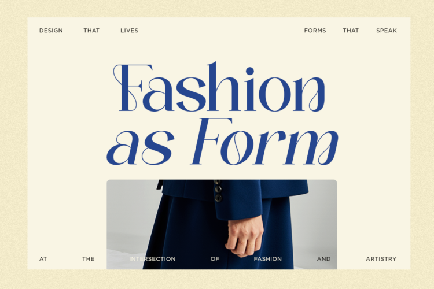Select THAT between DESIGN and LIVES
Screen dimensions: 434x289
pos(91,31)
